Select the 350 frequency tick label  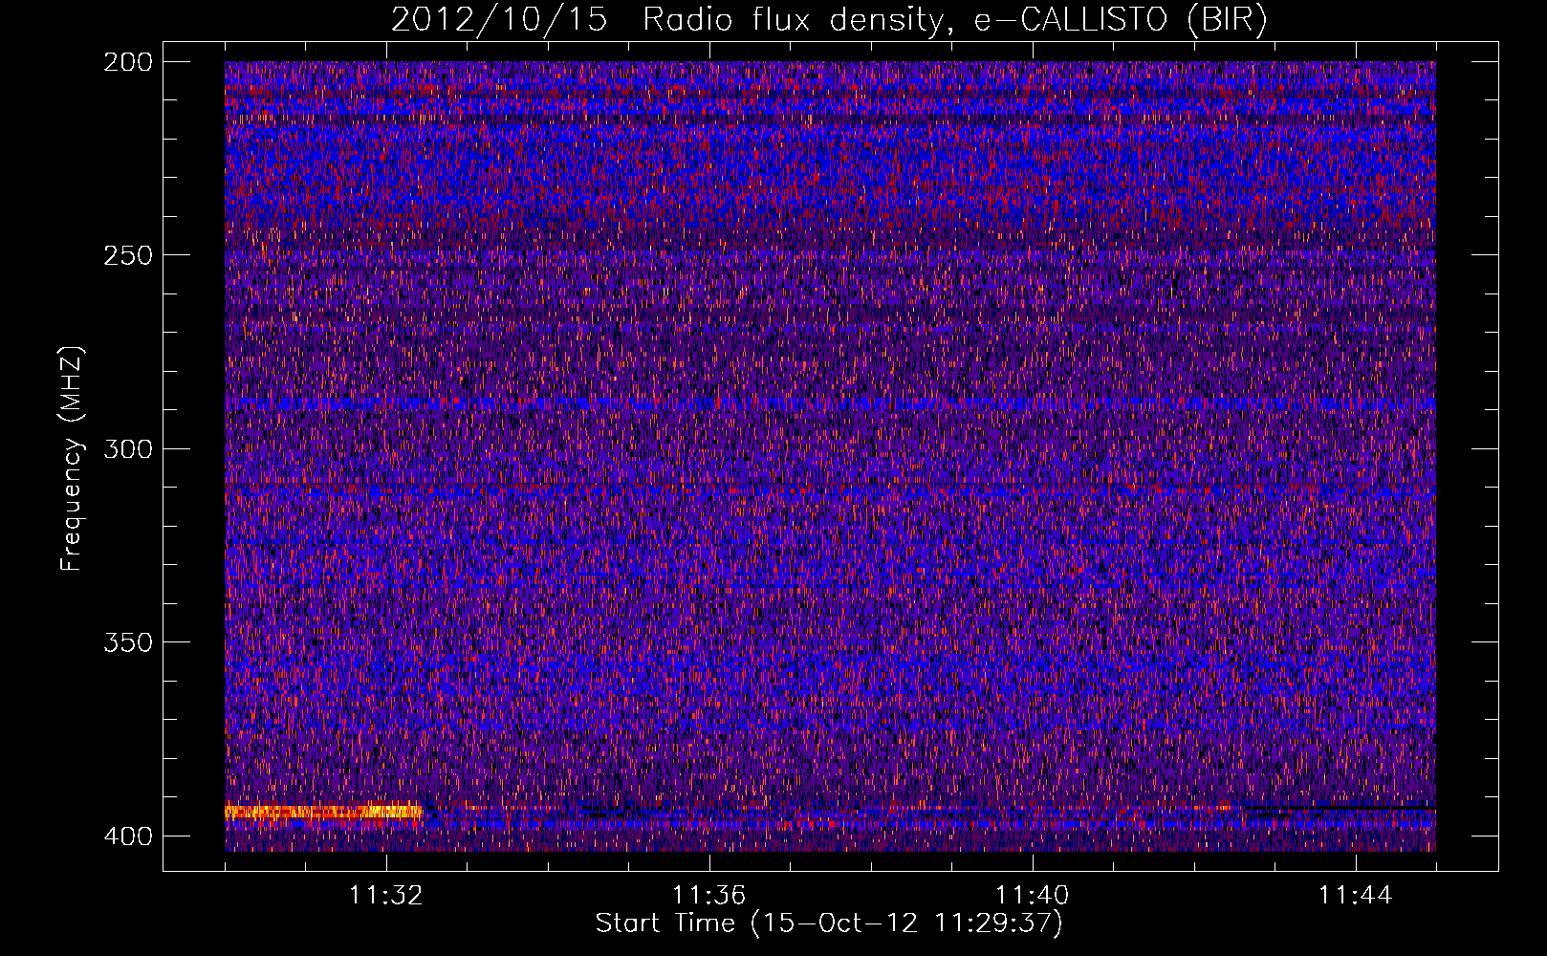(127, 642)
